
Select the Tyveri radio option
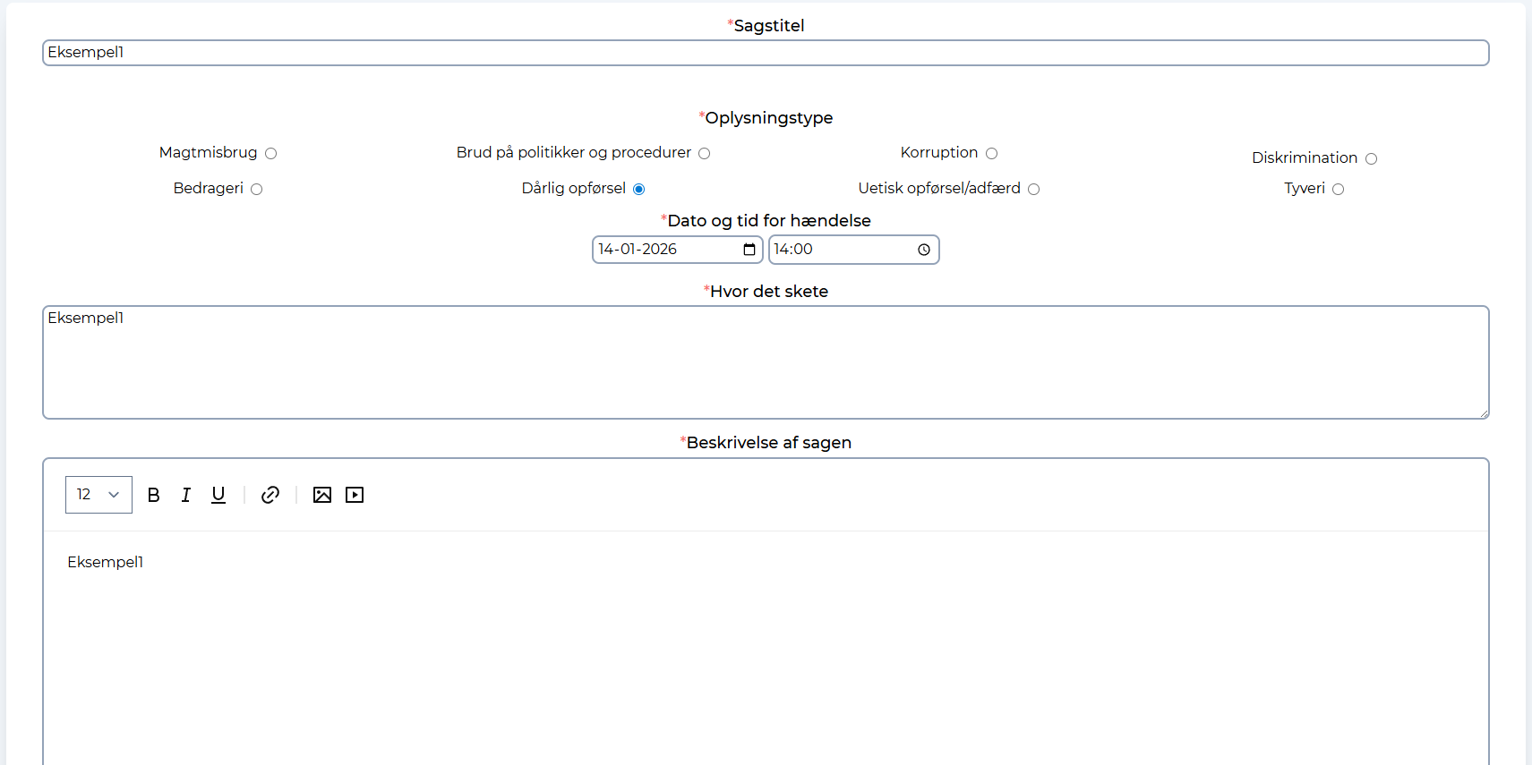[x=1338, y=189]
